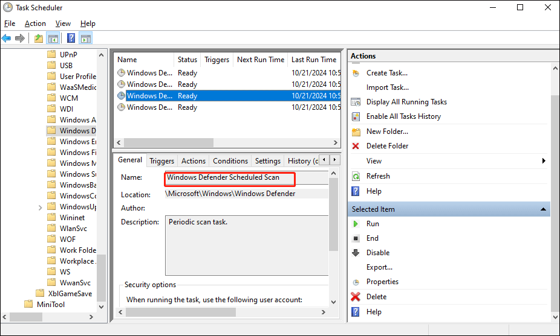Screen dimensions: 560x336
Task: Click the Disable action text
Action: point(378,253)
